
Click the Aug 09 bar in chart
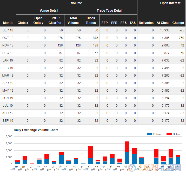pyautogui.click(x=25, y=160)
